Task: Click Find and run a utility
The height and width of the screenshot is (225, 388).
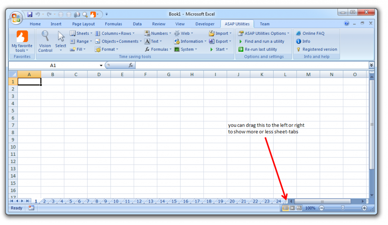Action: point(261,41)
